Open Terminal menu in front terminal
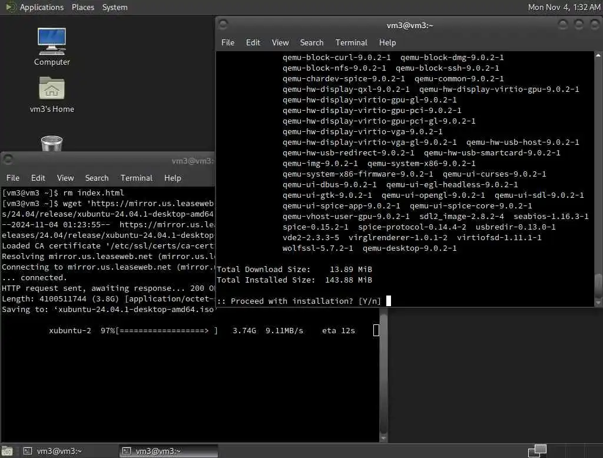 pyautogui.click(x=351, y=42)
